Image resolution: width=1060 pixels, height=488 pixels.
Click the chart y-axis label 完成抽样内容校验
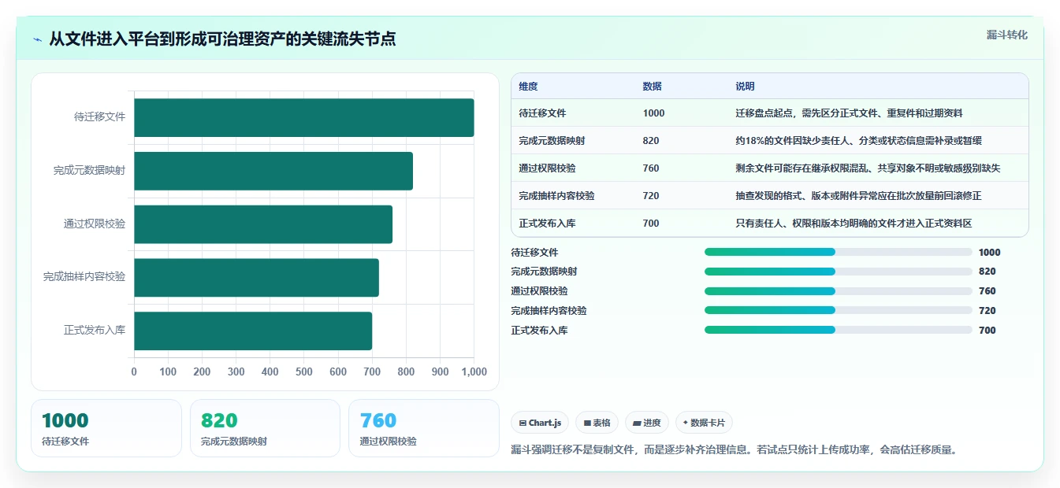(84, 277)
